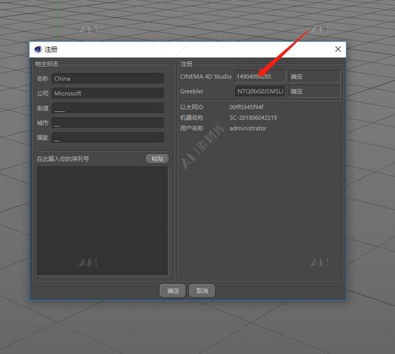The height and width of the screenshot is (354, 395).
Task: Click inside the serial number text area
Action: click(102, 221)
